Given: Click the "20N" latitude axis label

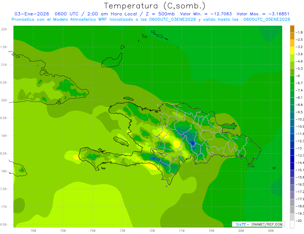Looking at the screenshot, I should pos(4,100).
